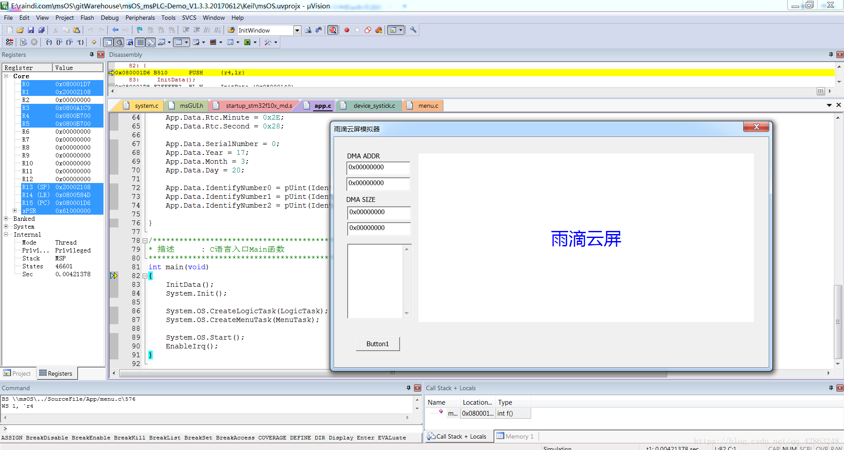
Task: Expand the Banked register group
Action: (x=6, y=218)
